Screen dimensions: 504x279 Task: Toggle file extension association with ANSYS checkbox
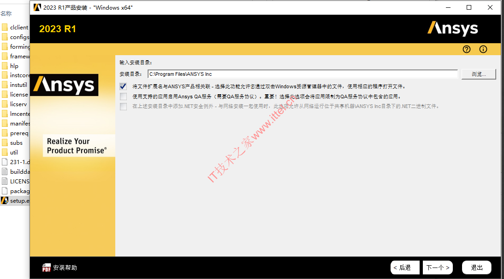click(x=123, y=86)
